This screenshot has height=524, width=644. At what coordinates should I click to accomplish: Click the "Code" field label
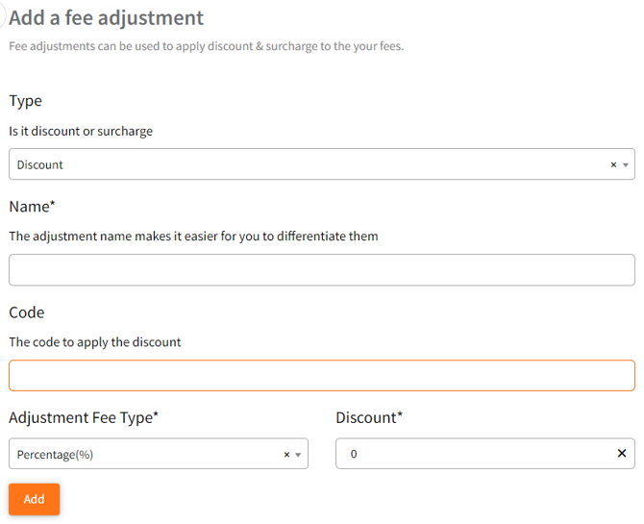point(27,312)
